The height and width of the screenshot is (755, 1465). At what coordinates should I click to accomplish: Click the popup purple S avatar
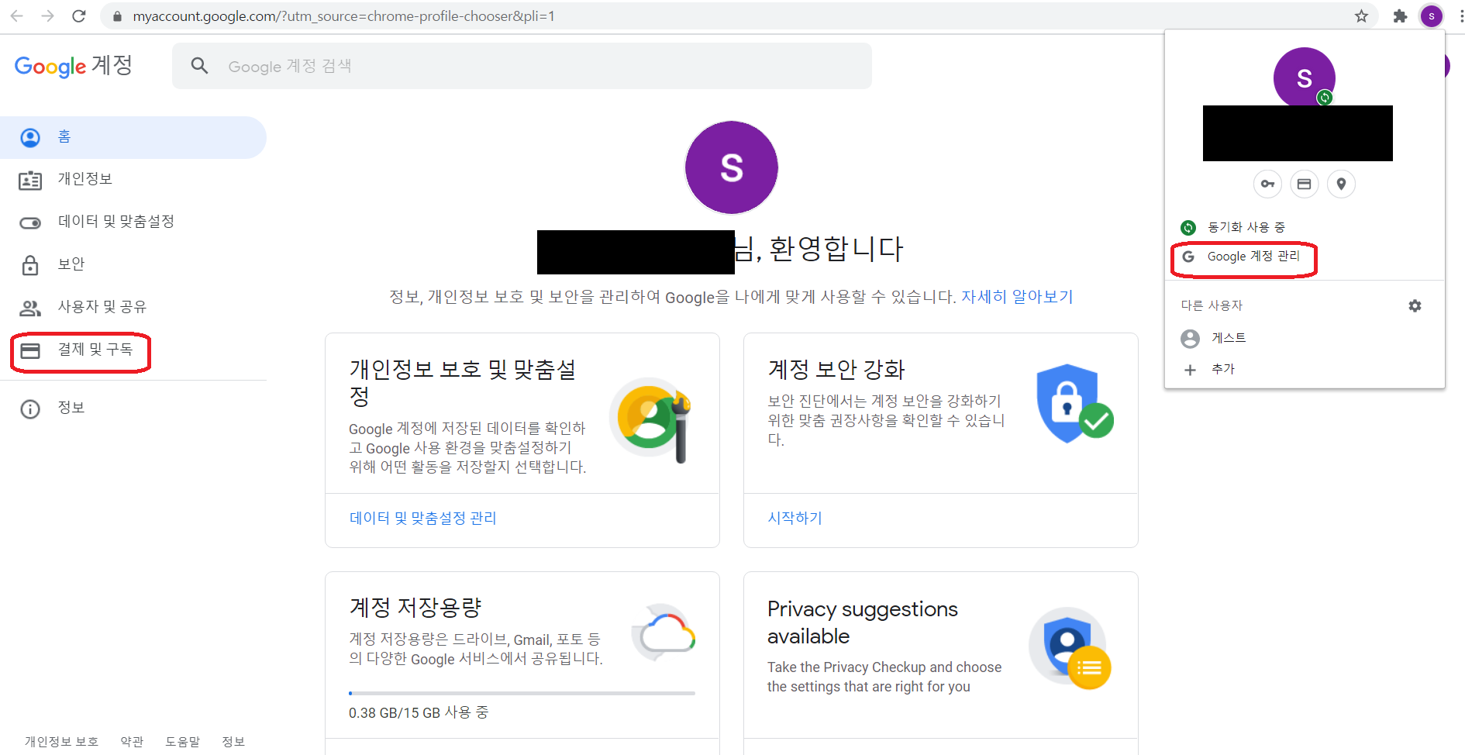[1305, 78]
